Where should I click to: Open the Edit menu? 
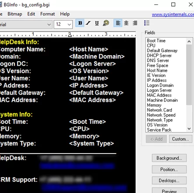31,14
